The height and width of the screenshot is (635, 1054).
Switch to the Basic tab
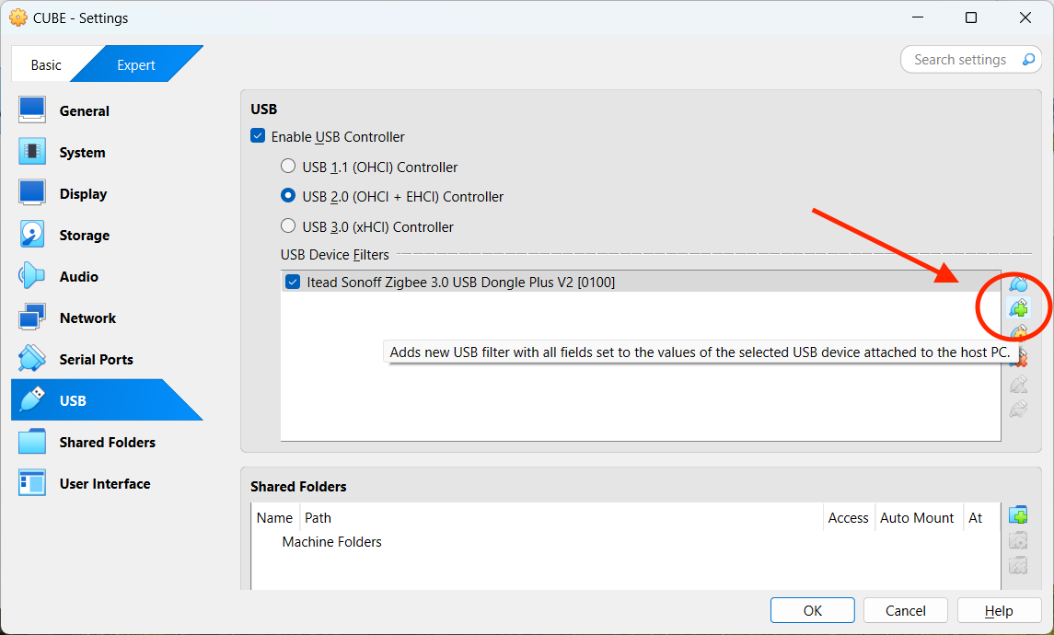[x=46, y=65]
